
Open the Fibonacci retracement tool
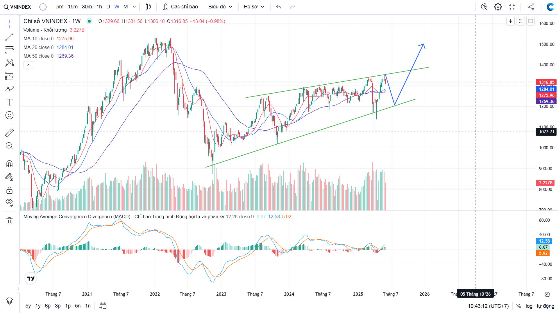point(9,50)
